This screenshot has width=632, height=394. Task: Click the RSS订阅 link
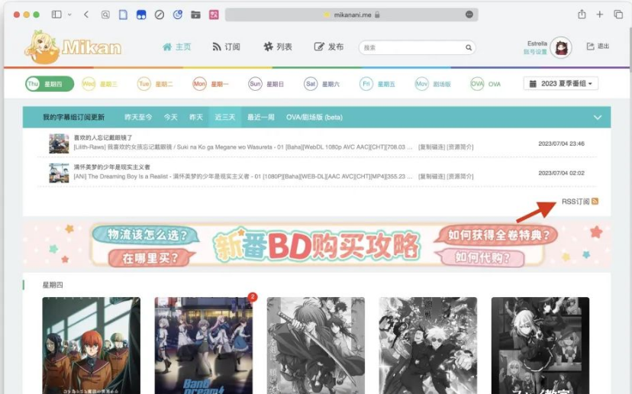pos(576,202)
